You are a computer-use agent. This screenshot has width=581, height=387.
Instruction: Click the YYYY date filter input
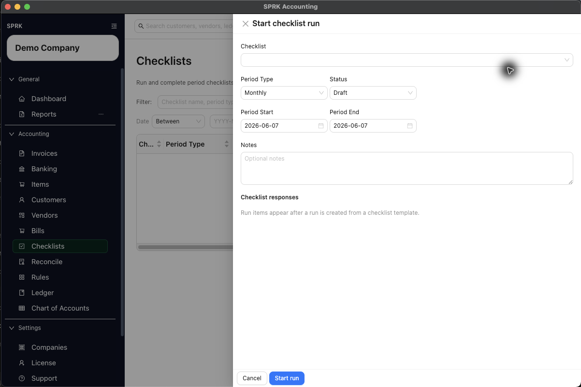tap(221, 121)
